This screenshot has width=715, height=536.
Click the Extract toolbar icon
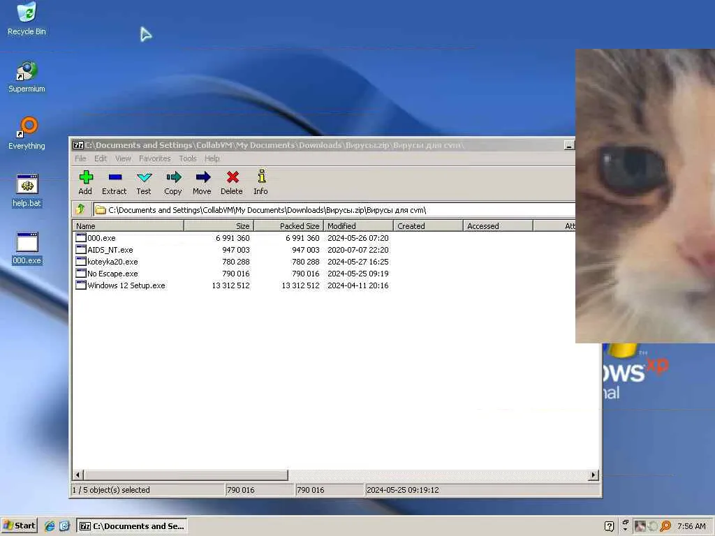[115, 177]
